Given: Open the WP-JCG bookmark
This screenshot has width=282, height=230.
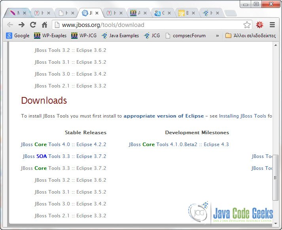Looking at the screenshot, I should (84, 36).
